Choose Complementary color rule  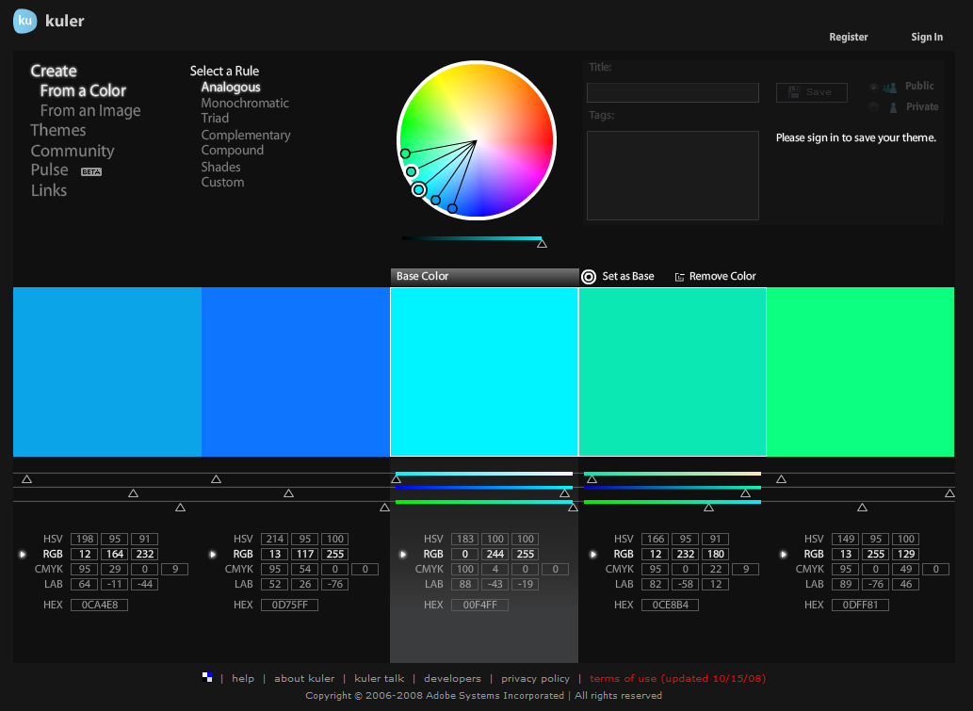pos(246,136)
